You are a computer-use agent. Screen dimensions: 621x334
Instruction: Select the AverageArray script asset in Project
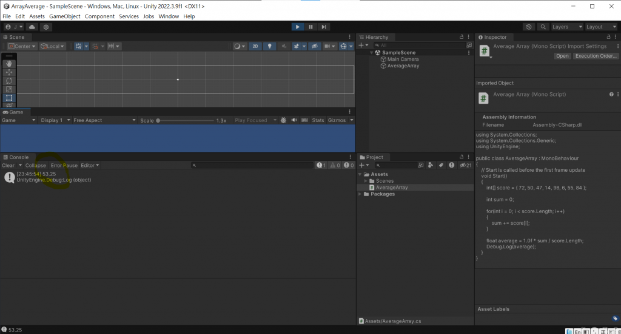pos(392,188)
